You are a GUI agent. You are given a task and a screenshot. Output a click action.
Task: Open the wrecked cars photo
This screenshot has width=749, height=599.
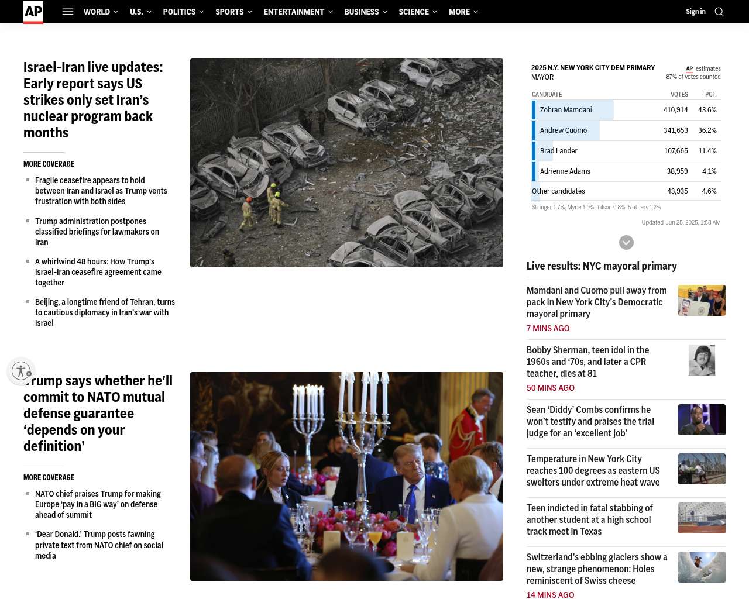pyautogui.click(x=346, y=163)
